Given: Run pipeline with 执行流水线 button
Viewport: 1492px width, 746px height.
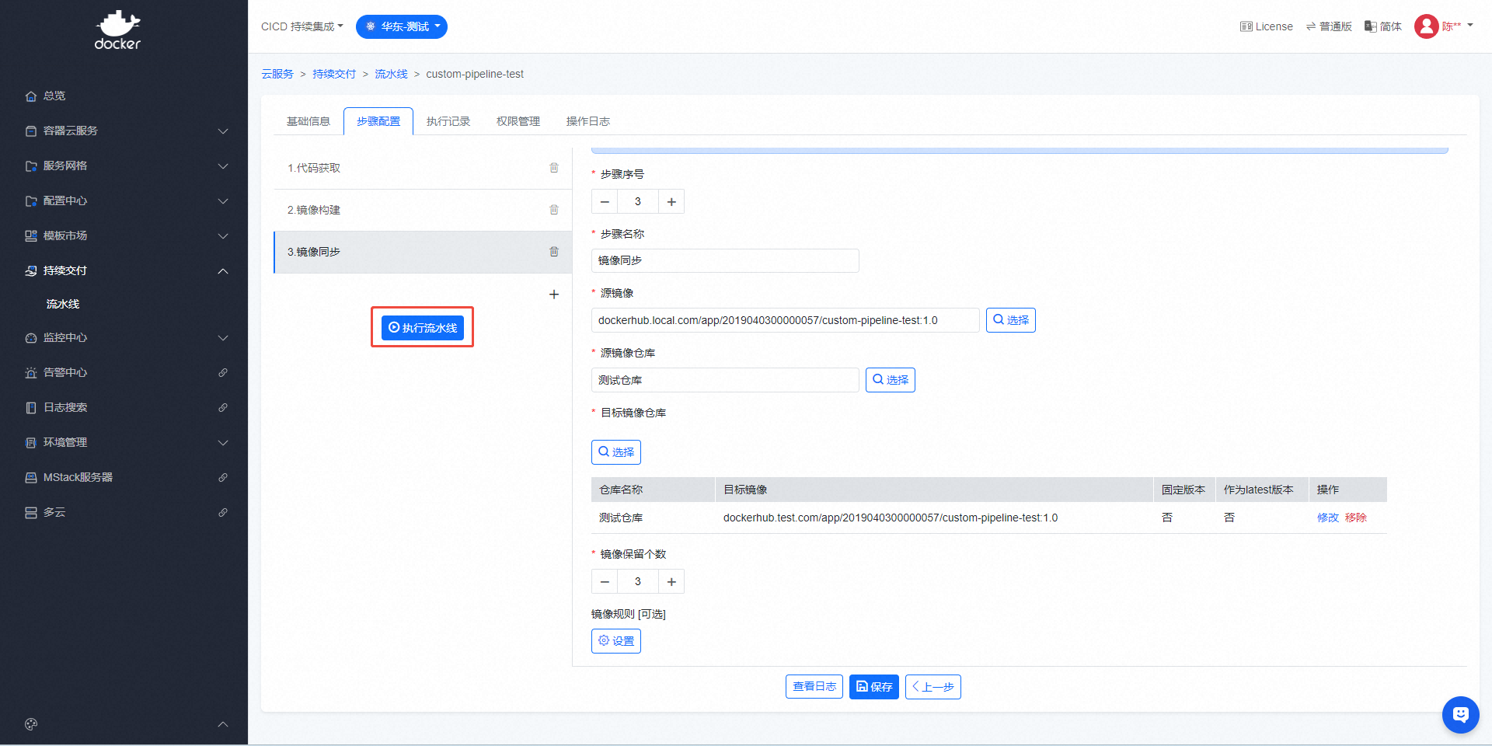Looking at the screenshot, I should click(422, 328).
